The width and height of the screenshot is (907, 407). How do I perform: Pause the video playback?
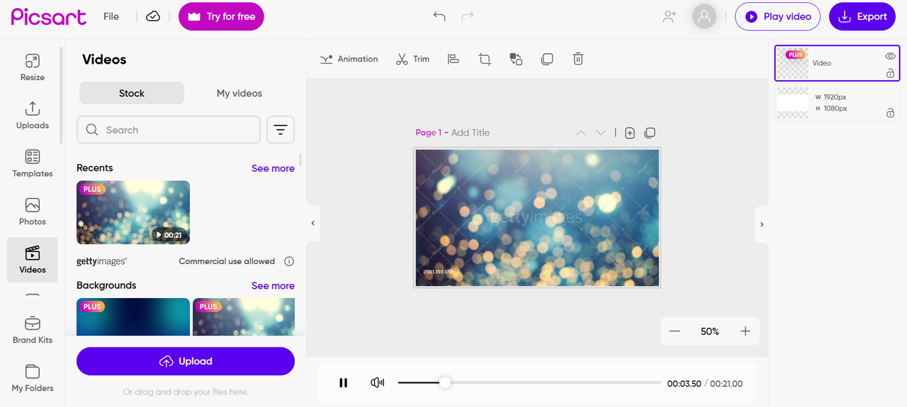click(x=344, y=383)
